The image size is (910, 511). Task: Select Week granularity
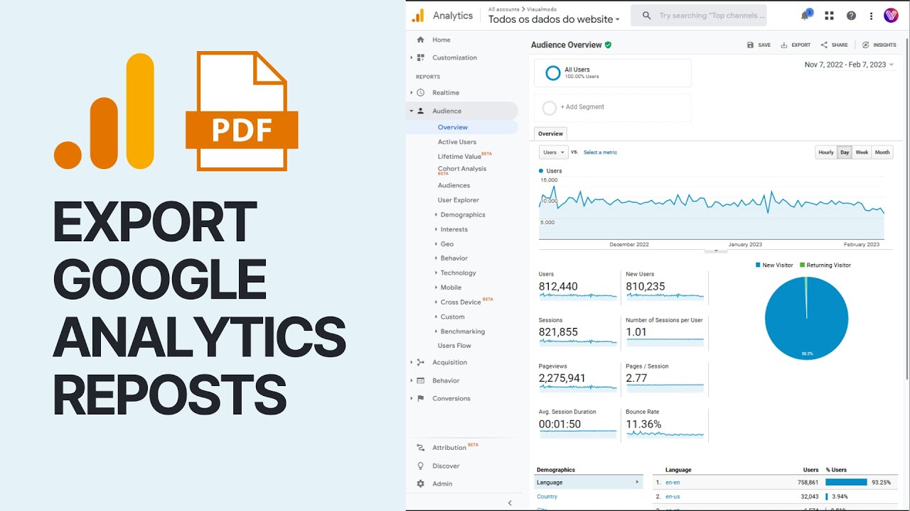tap(862, 153)
